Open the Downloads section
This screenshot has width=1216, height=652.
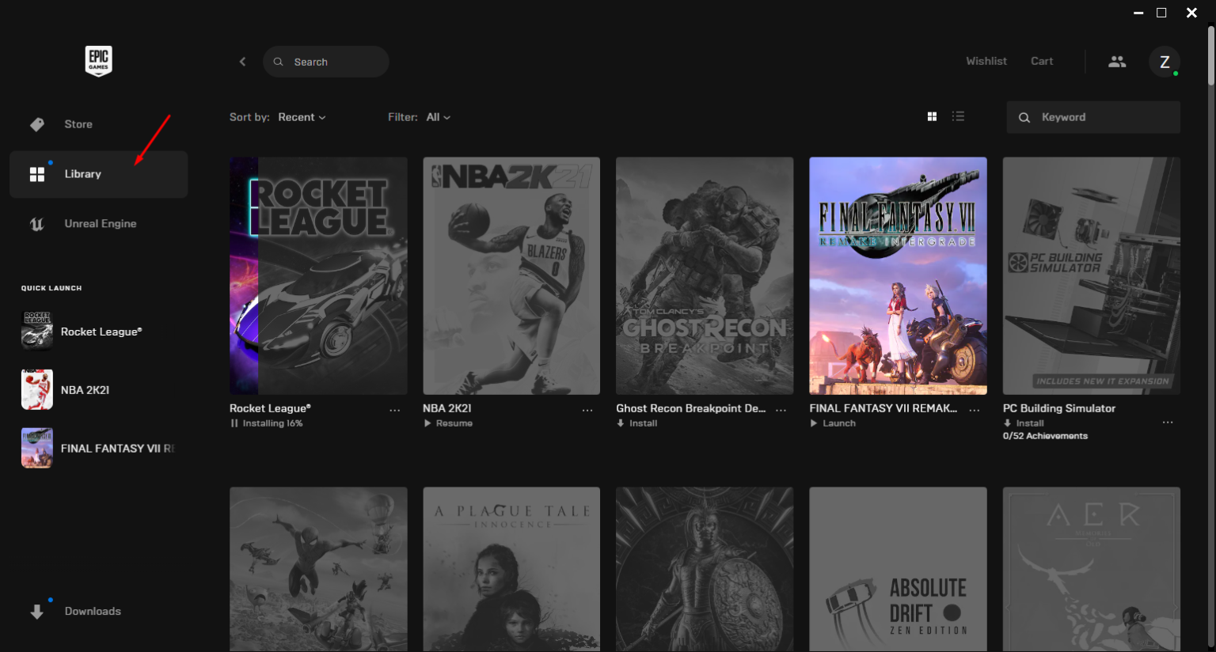click(98, 612)
